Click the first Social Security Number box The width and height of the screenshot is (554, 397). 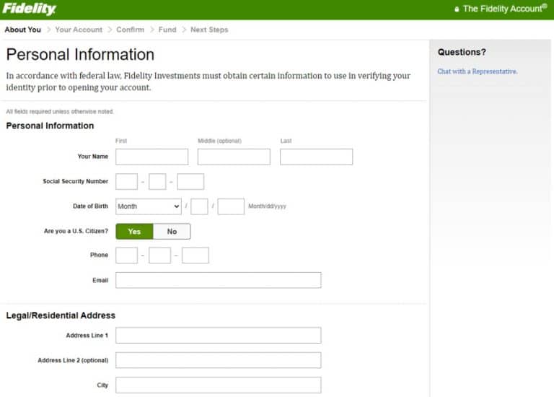click(126, 182)
